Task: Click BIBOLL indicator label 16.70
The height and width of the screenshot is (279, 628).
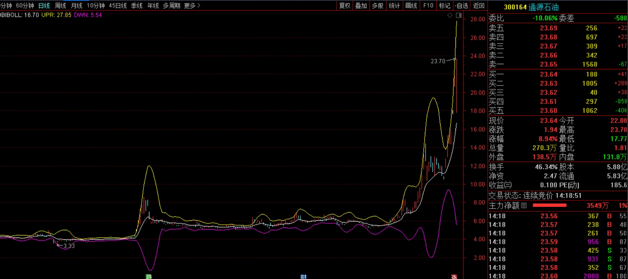Action: click(20, 15)
